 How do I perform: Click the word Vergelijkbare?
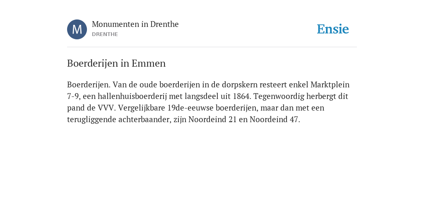[142, 108]
